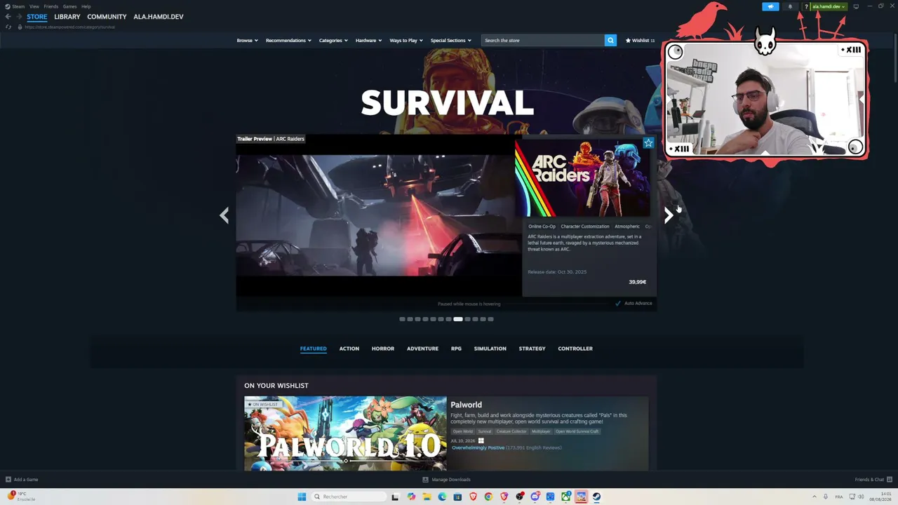Switch to the COMMUNITY tab
The image size is (898, 505).
point(107,17)
